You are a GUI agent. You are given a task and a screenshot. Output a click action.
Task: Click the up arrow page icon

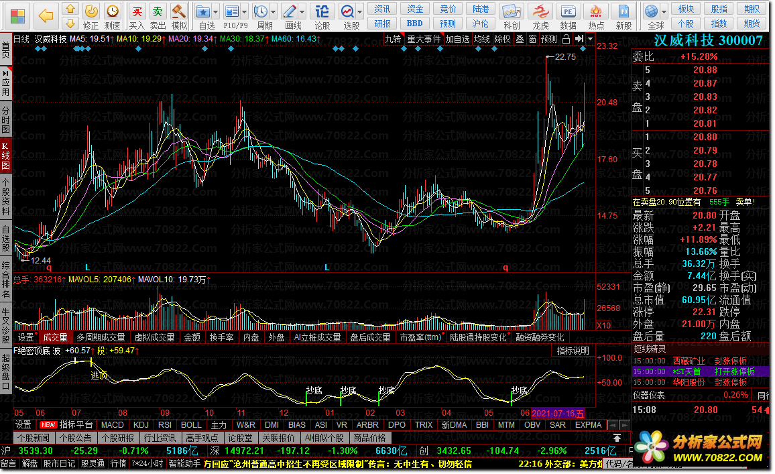(x=70, y=9)
